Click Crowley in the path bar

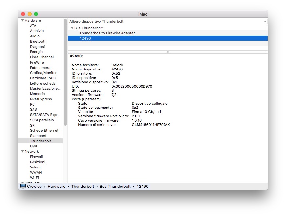34,186
